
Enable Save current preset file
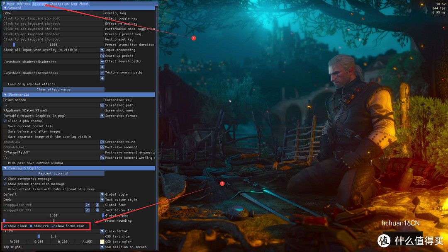pos(5,126)
